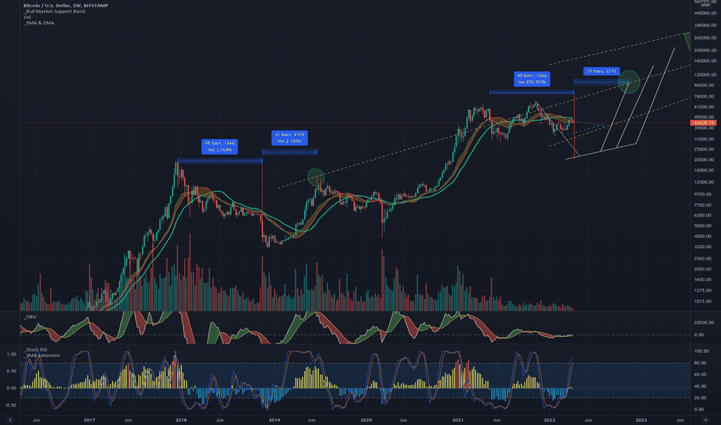721x425 pixels.
Task: Click the 2017 label on the time axis
Action: pos(89,420)
